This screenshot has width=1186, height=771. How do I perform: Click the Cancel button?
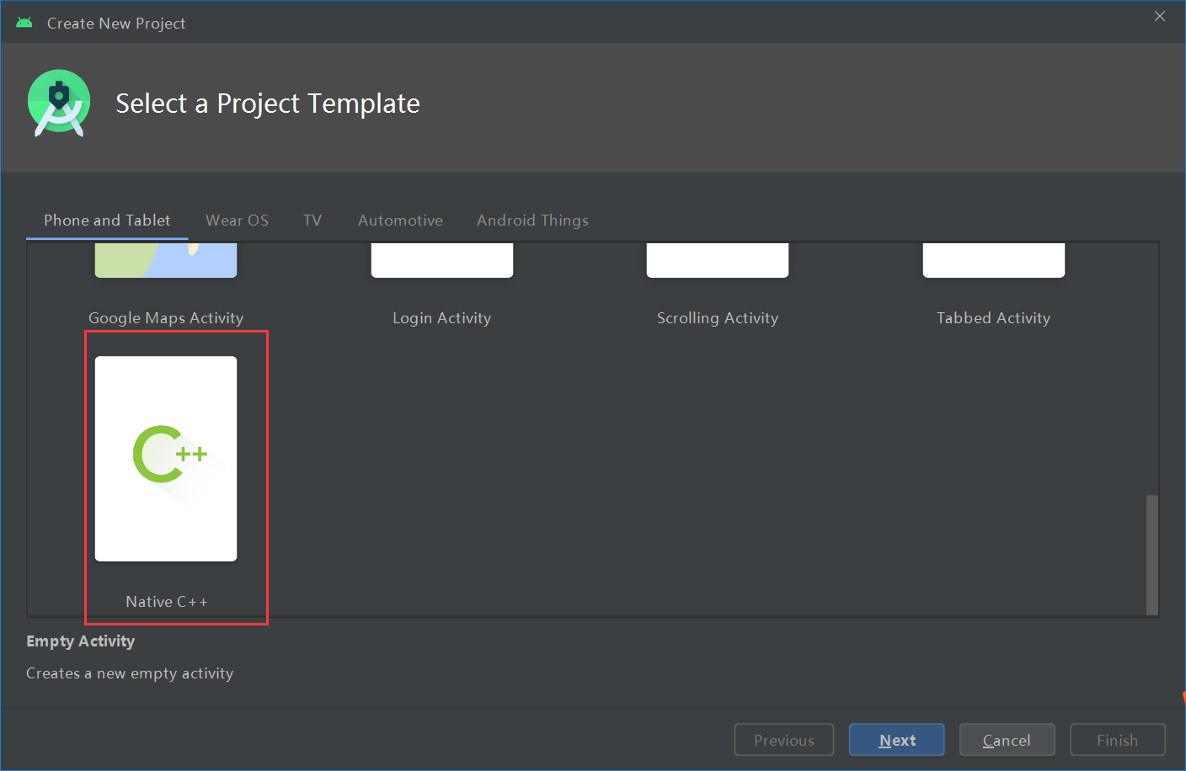1007,740
